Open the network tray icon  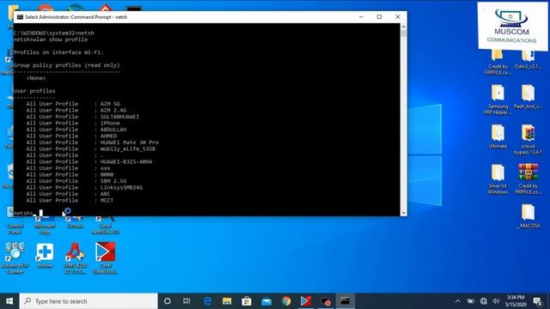point(483,301)
